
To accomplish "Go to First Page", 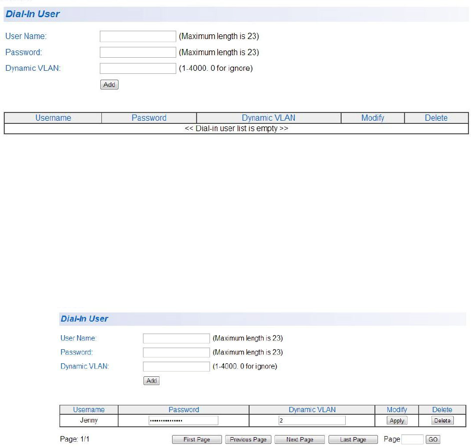I will click(x=197, y=440).
